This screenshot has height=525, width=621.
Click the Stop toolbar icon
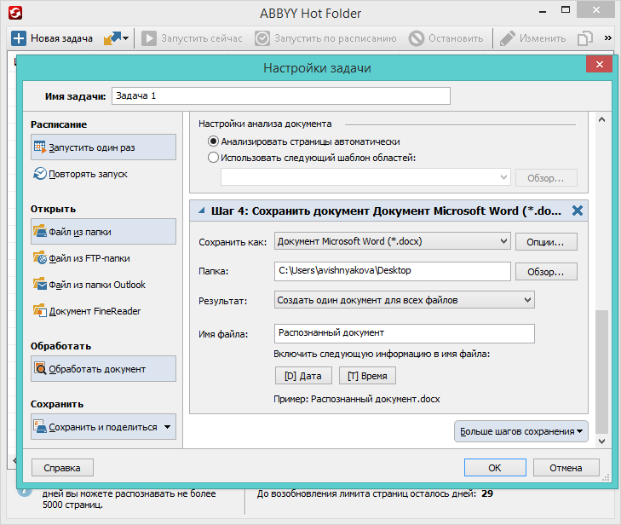[417, 38]
